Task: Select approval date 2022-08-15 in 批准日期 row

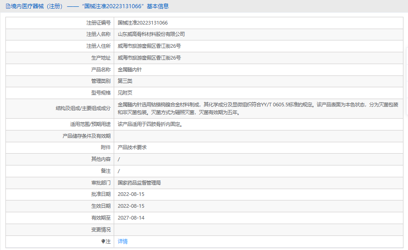Action: pyautogui.click(x=131, y=195)
